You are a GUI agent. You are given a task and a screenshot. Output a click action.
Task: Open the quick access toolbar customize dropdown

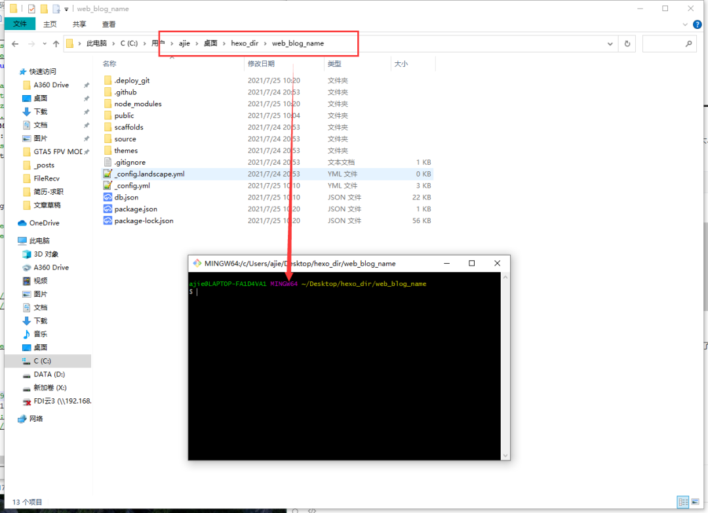(x=66, y=9)
